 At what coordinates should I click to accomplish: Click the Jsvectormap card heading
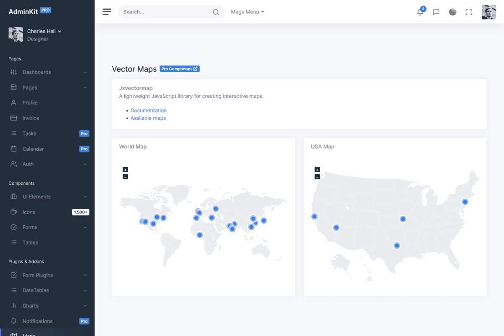point(136,88)
